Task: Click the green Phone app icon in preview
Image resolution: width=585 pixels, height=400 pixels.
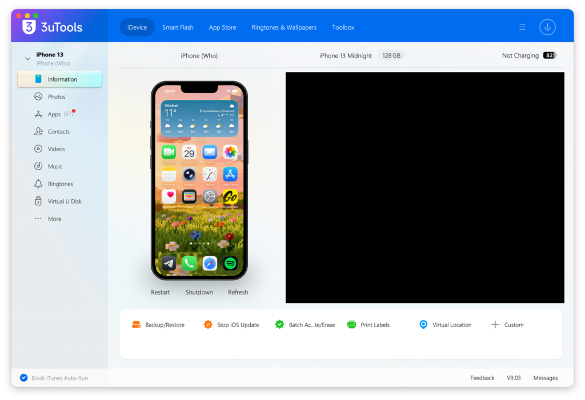Action: (x=189, y=264)
